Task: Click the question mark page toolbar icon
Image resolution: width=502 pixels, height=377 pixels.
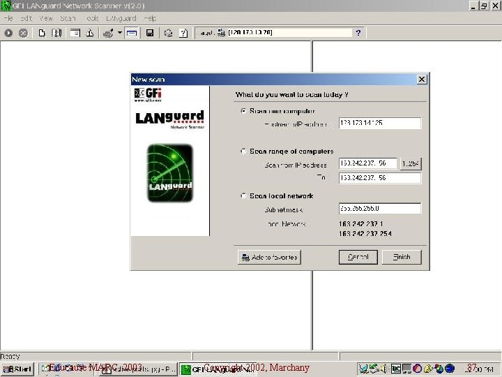Action: point(183,33)
